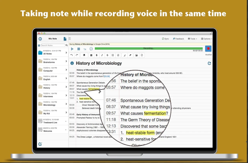This screenshot has height=163, width=248.
Task: Open note info beside History of Microbiology title
Action: (x=72, y=63)
